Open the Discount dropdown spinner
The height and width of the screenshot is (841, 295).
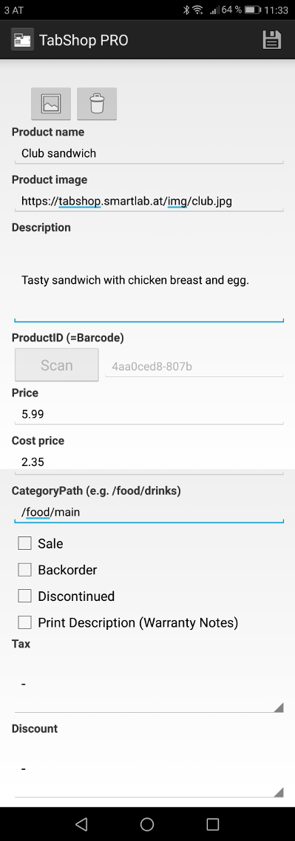click(x=149, y=770)
